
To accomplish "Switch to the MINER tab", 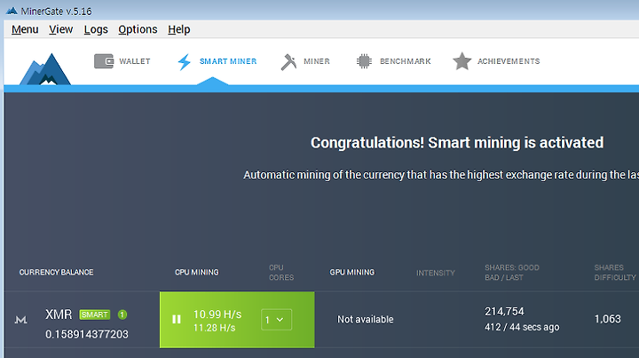I will 317,61.
